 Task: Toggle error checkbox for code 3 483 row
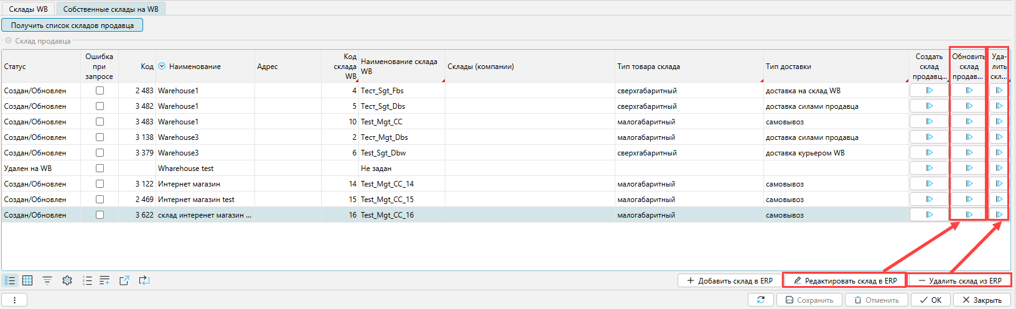(x=100, y=121)
